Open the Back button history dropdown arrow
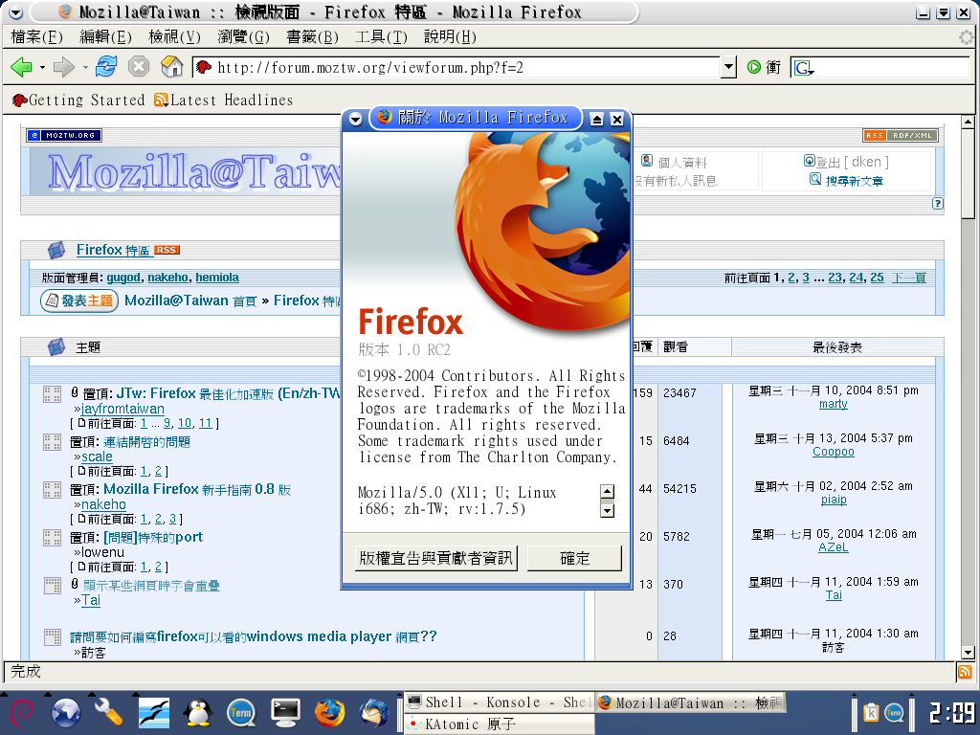 [x=42, y=68]
